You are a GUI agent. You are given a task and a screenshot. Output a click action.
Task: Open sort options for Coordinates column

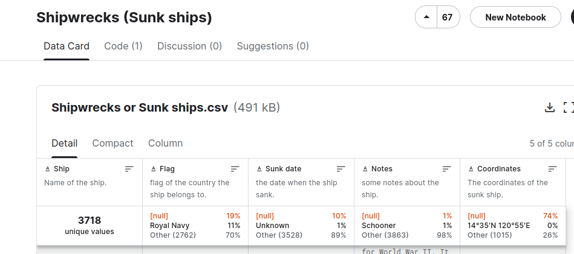click(x=553, y=169)
